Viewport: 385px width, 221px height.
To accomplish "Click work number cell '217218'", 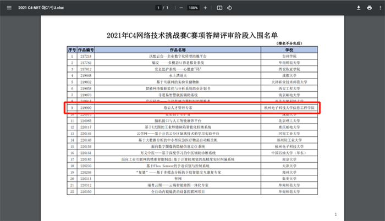I will pos(86,56).
